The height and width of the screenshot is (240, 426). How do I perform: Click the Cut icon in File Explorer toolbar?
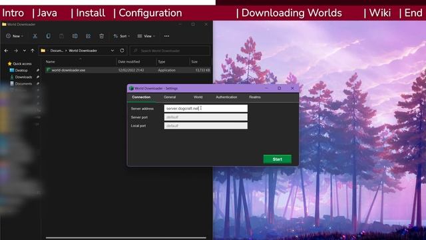tap(35, 36)
